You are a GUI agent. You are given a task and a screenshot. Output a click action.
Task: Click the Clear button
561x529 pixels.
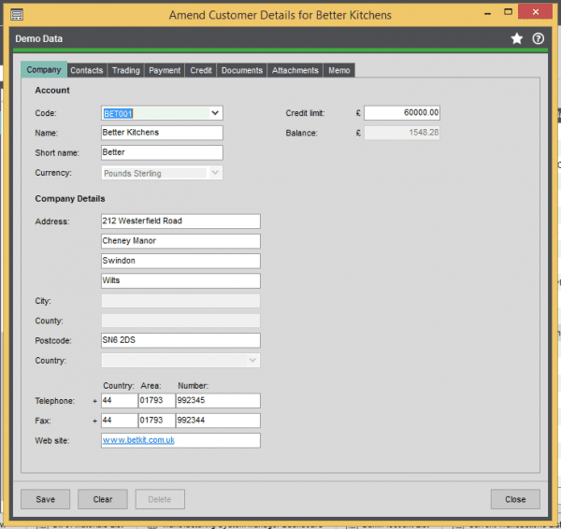[103, 499]
